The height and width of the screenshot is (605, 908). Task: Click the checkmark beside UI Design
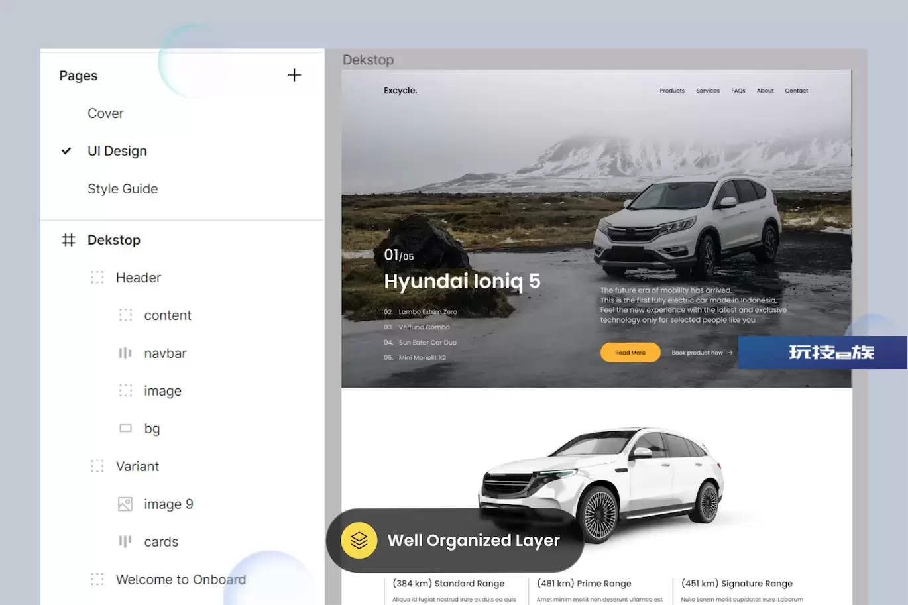click(x=66, y=151)
